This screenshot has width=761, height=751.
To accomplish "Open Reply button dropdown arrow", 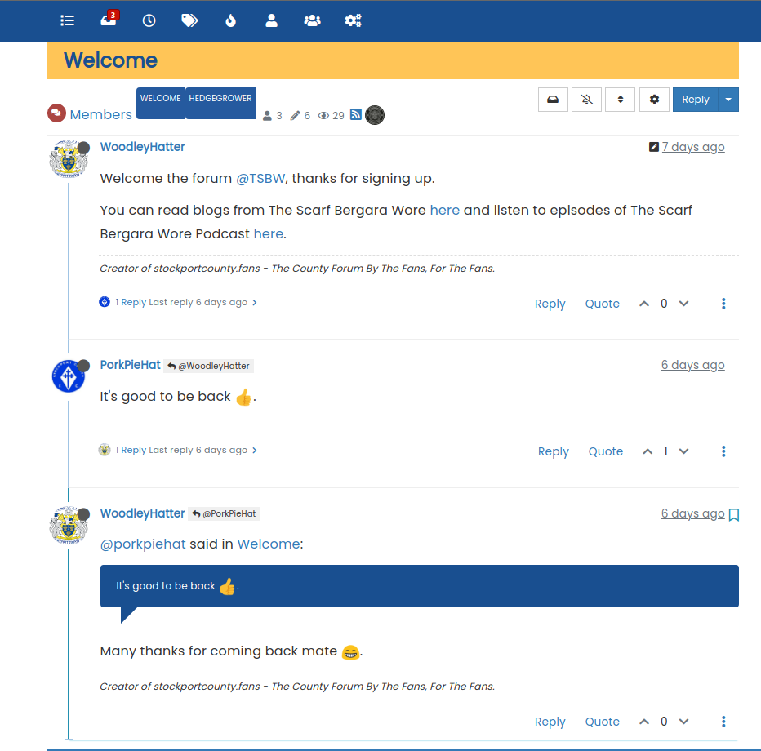I will (728, 100).
